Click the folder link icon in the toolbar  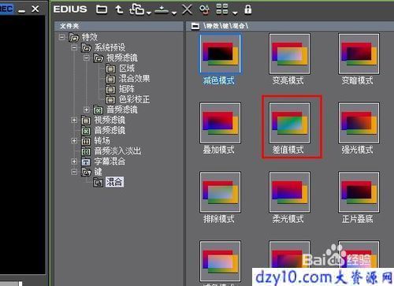pos(136,9)
